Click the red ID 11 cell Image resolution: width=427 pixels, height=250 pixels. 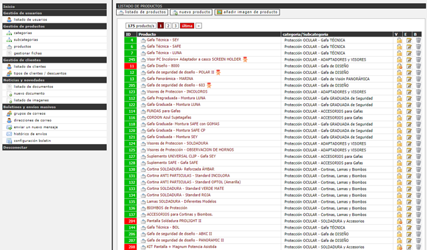pyautogui.click(x=131, y=66)
